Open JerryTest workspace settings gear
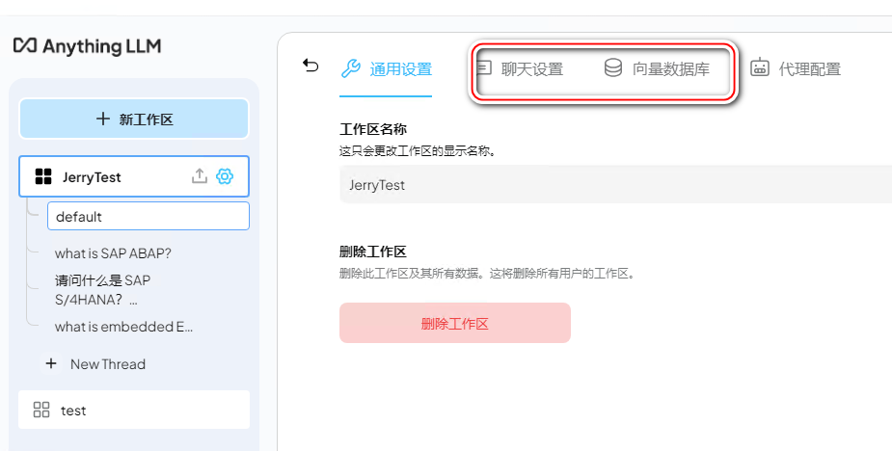The image size is (892, 451). 225,176
